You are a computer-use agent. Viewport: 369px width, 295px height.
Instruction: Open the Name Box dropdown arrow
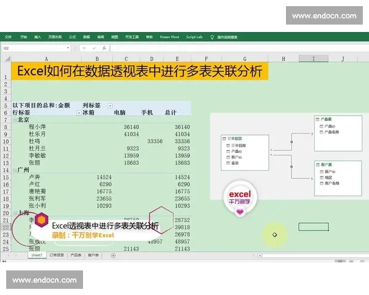point(68,48)
